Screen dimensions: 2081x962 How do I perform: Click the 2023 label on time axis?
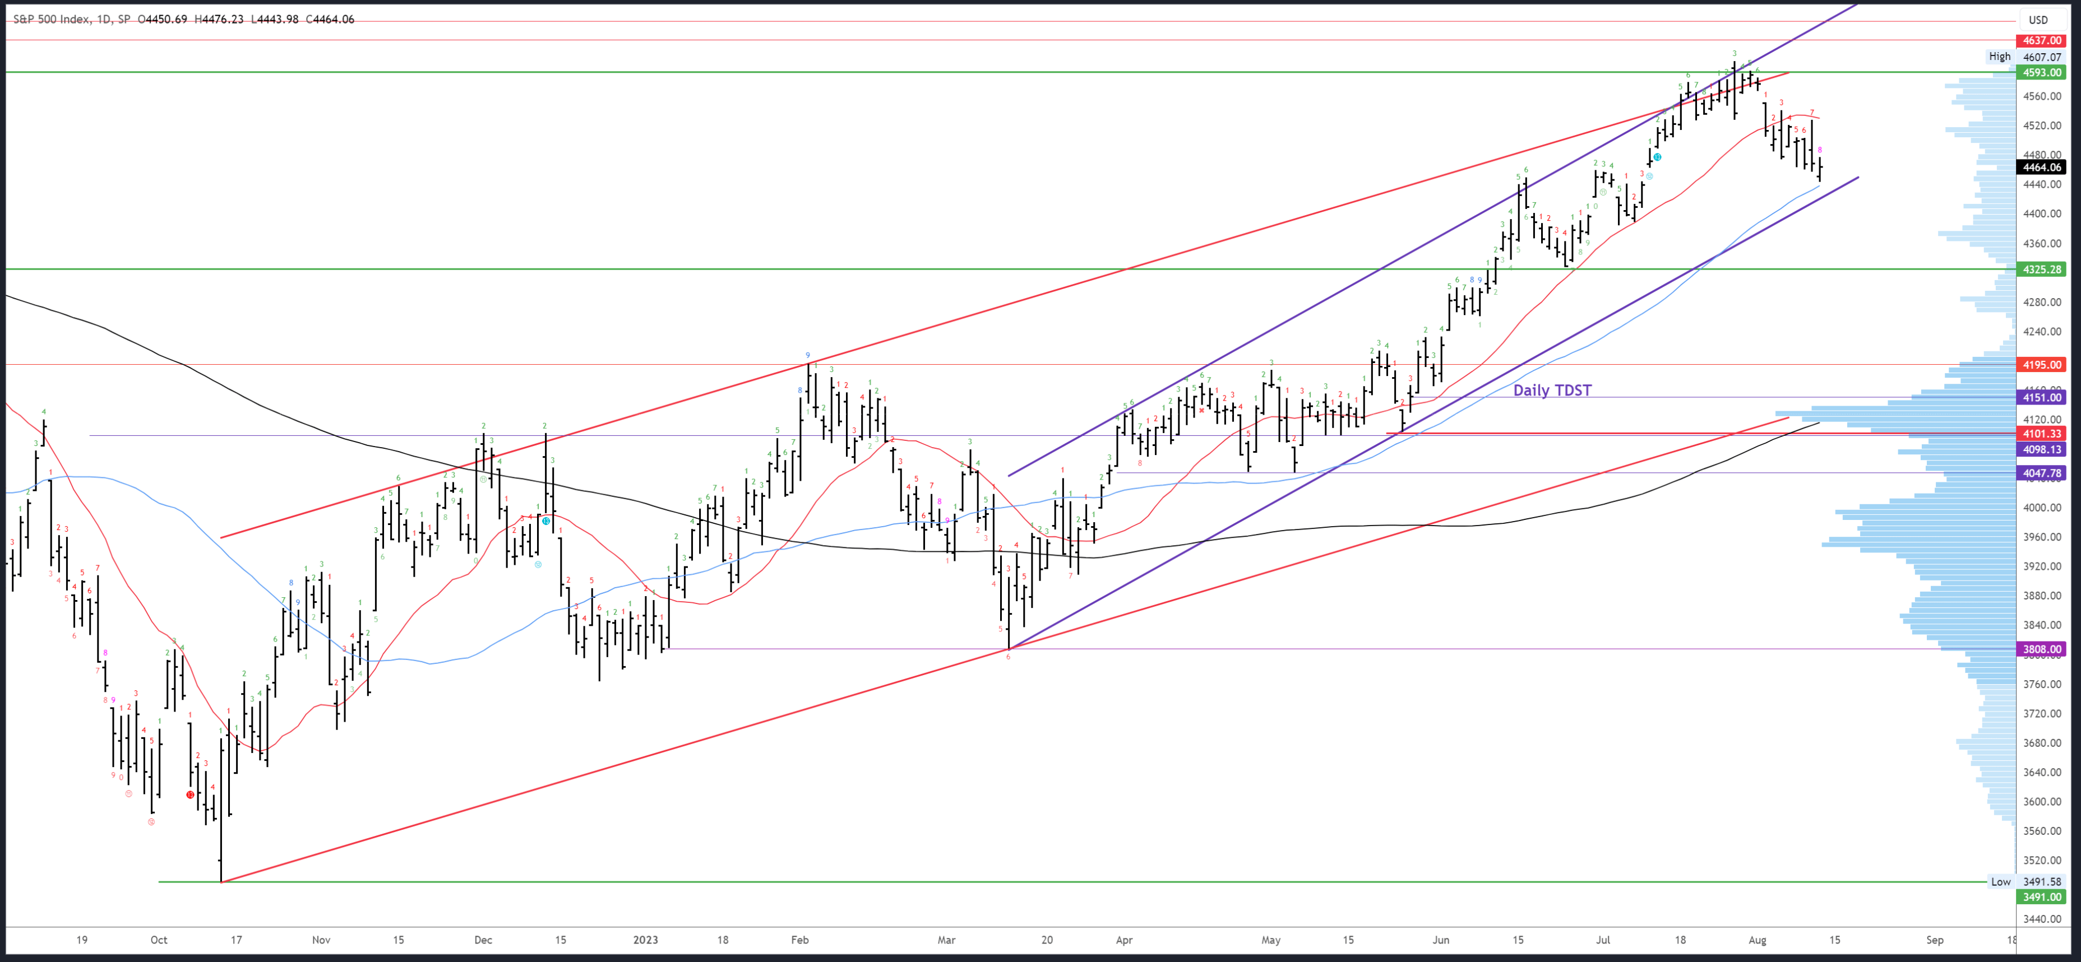click(x=645, y=940)
